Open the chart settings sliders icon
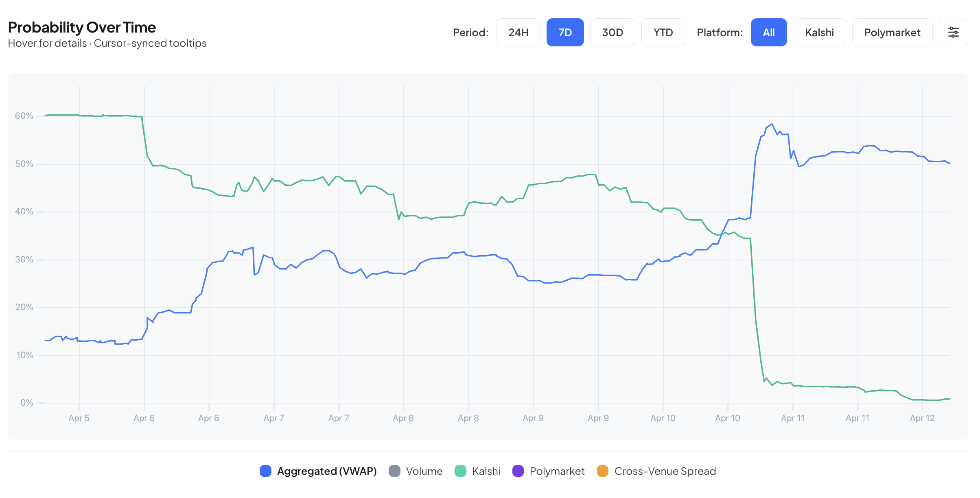This screenshot has width=980, height=498. click(x=953, y=33)
